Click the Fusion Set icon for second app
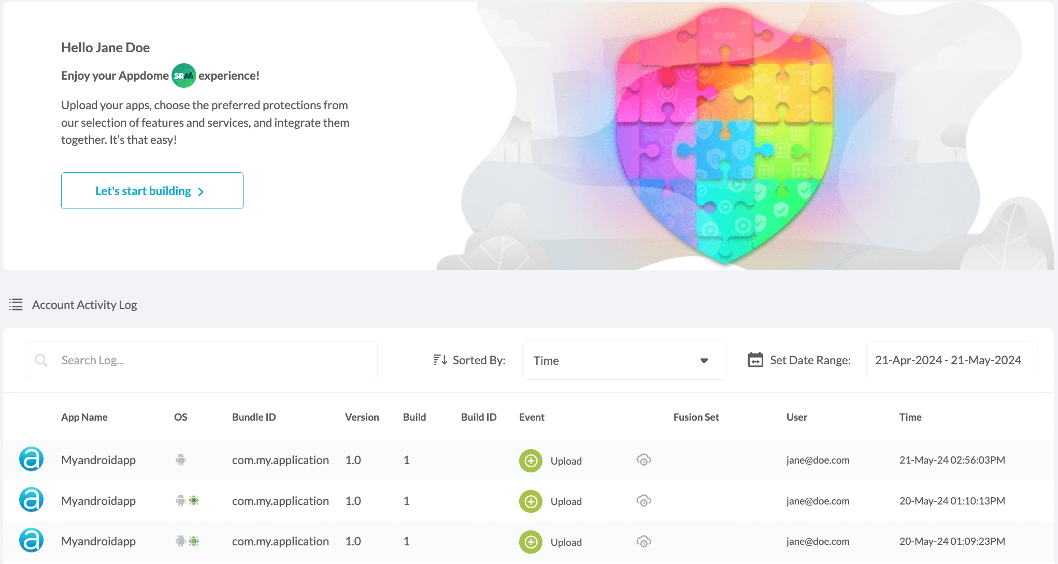 pyautogui.click(x=644, y=501)
